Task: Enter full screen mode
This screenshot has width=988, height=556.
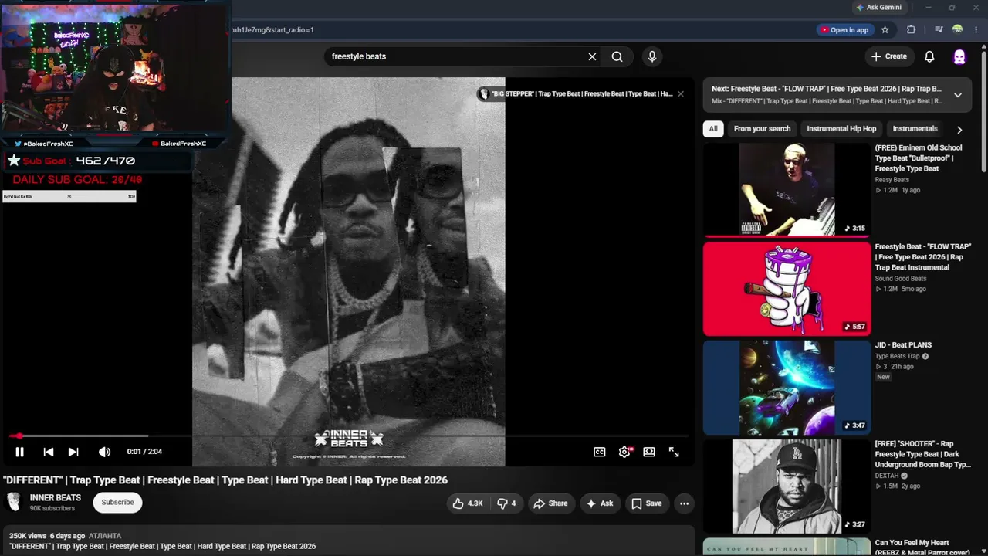Action: click(x=674, y=452)
